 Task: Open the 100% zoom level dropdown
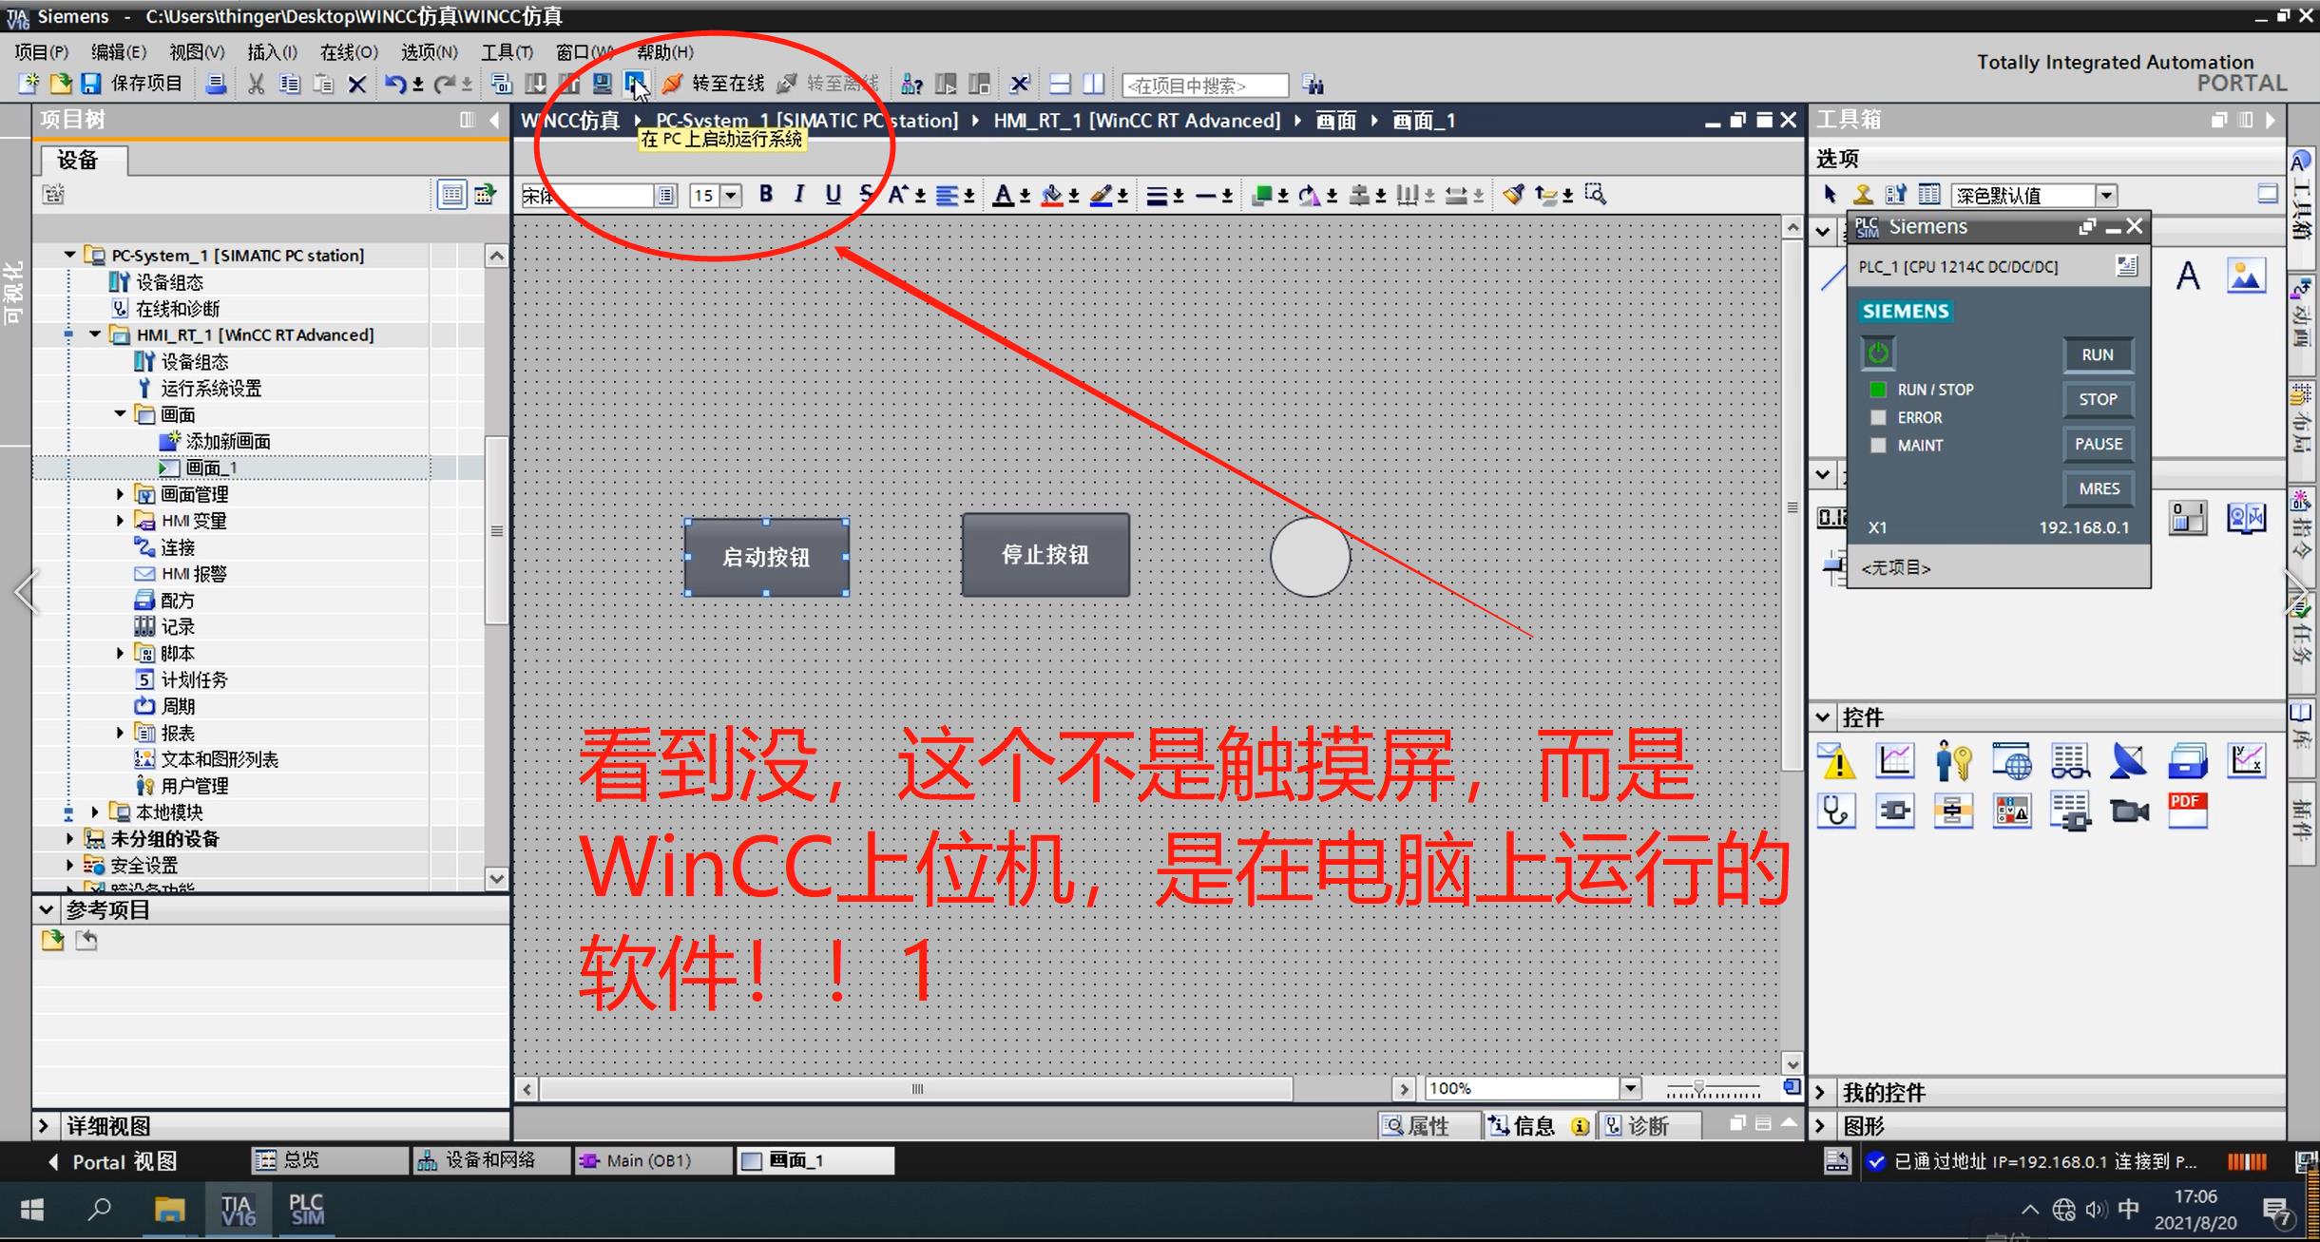(x=1630, y=1088)
